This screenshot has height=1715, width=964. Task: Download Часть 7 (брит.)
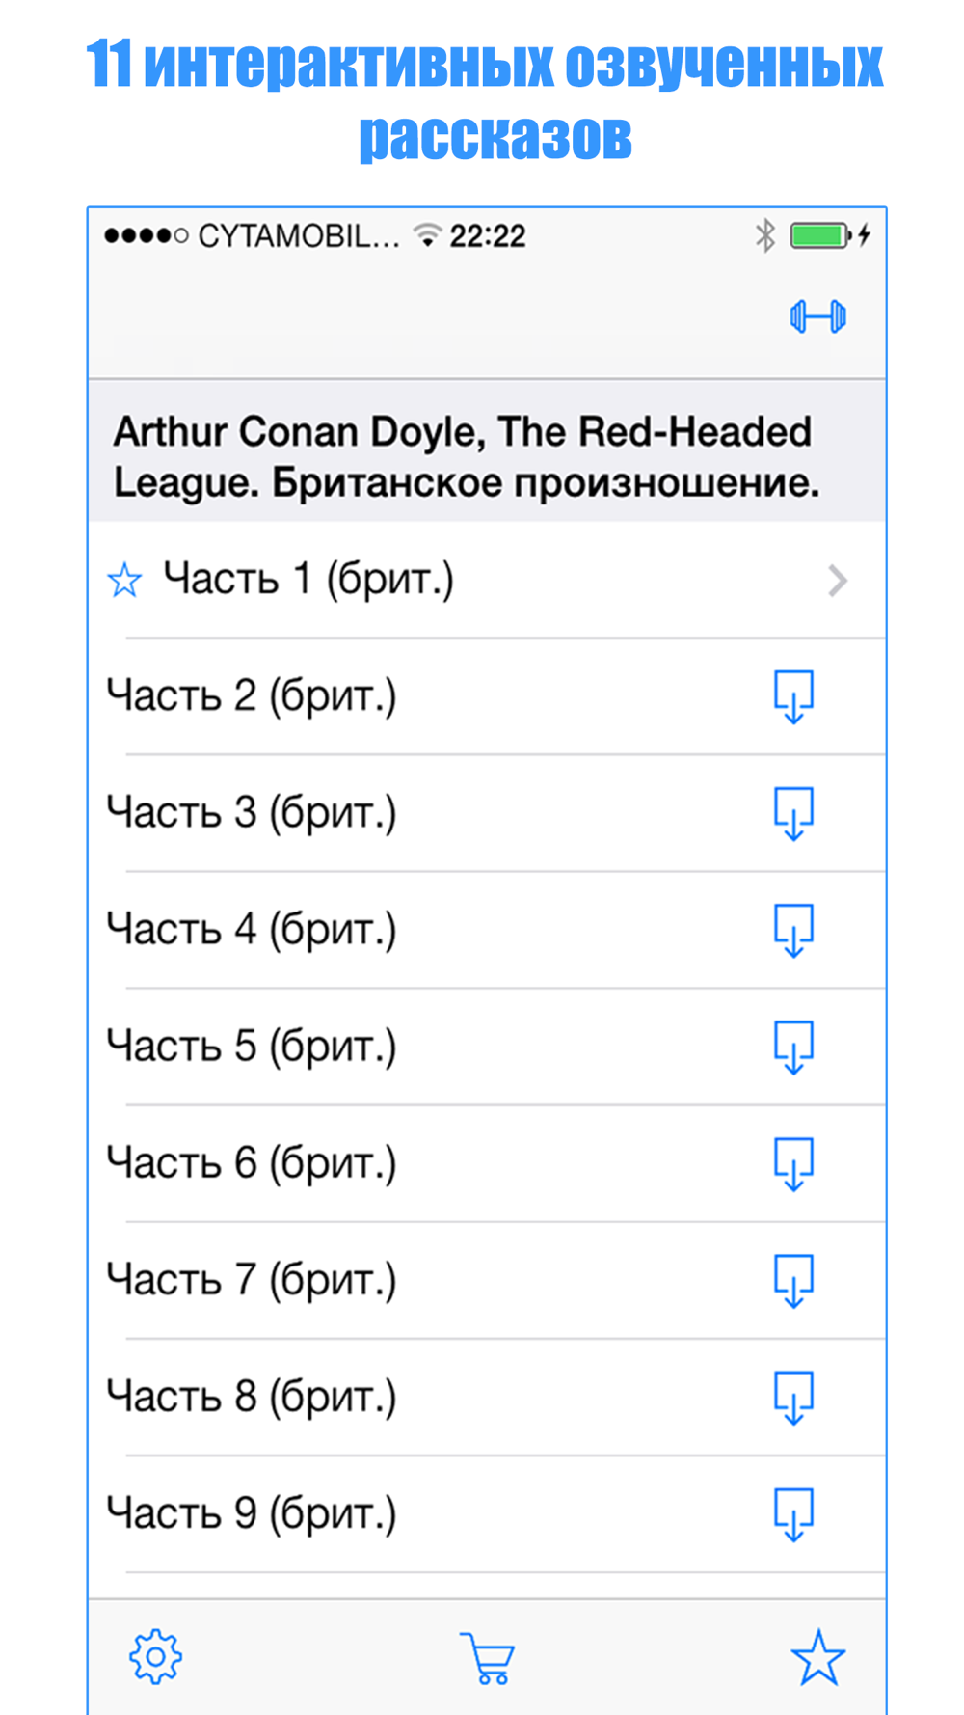(793, 1280)
